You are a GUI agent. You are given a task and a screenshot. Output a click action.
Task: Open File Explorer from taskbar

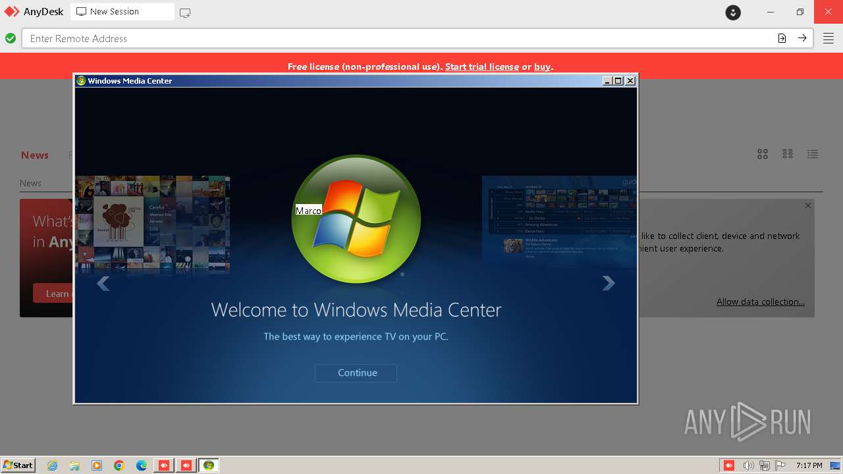tap(74, 465)
